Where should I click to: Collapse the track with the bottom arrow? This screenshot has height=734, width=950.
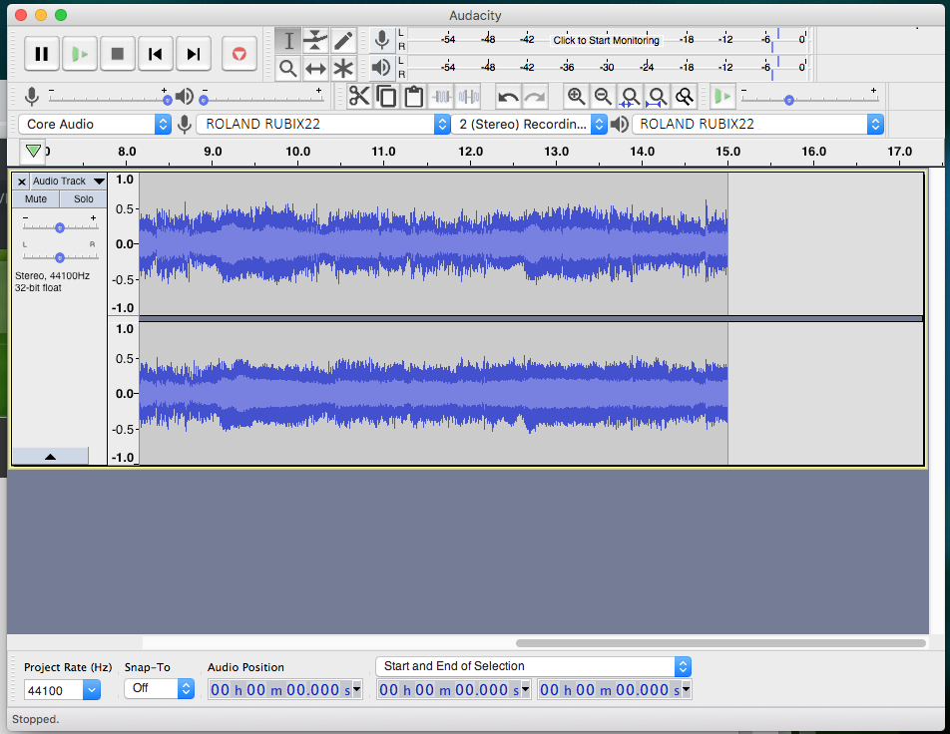pyautogui.click(x=50, y=456)
